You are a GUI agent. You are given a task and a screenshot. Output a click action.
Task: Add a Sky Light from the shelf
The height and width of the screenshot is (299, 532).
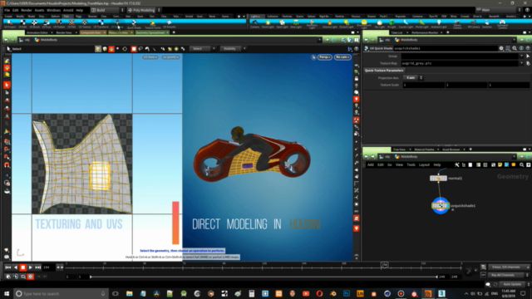point(380,24)
